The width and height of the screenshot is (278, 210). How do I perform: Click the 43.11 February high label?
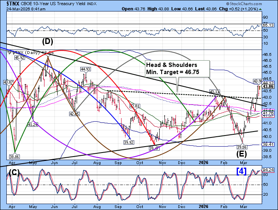click(214, 92)
